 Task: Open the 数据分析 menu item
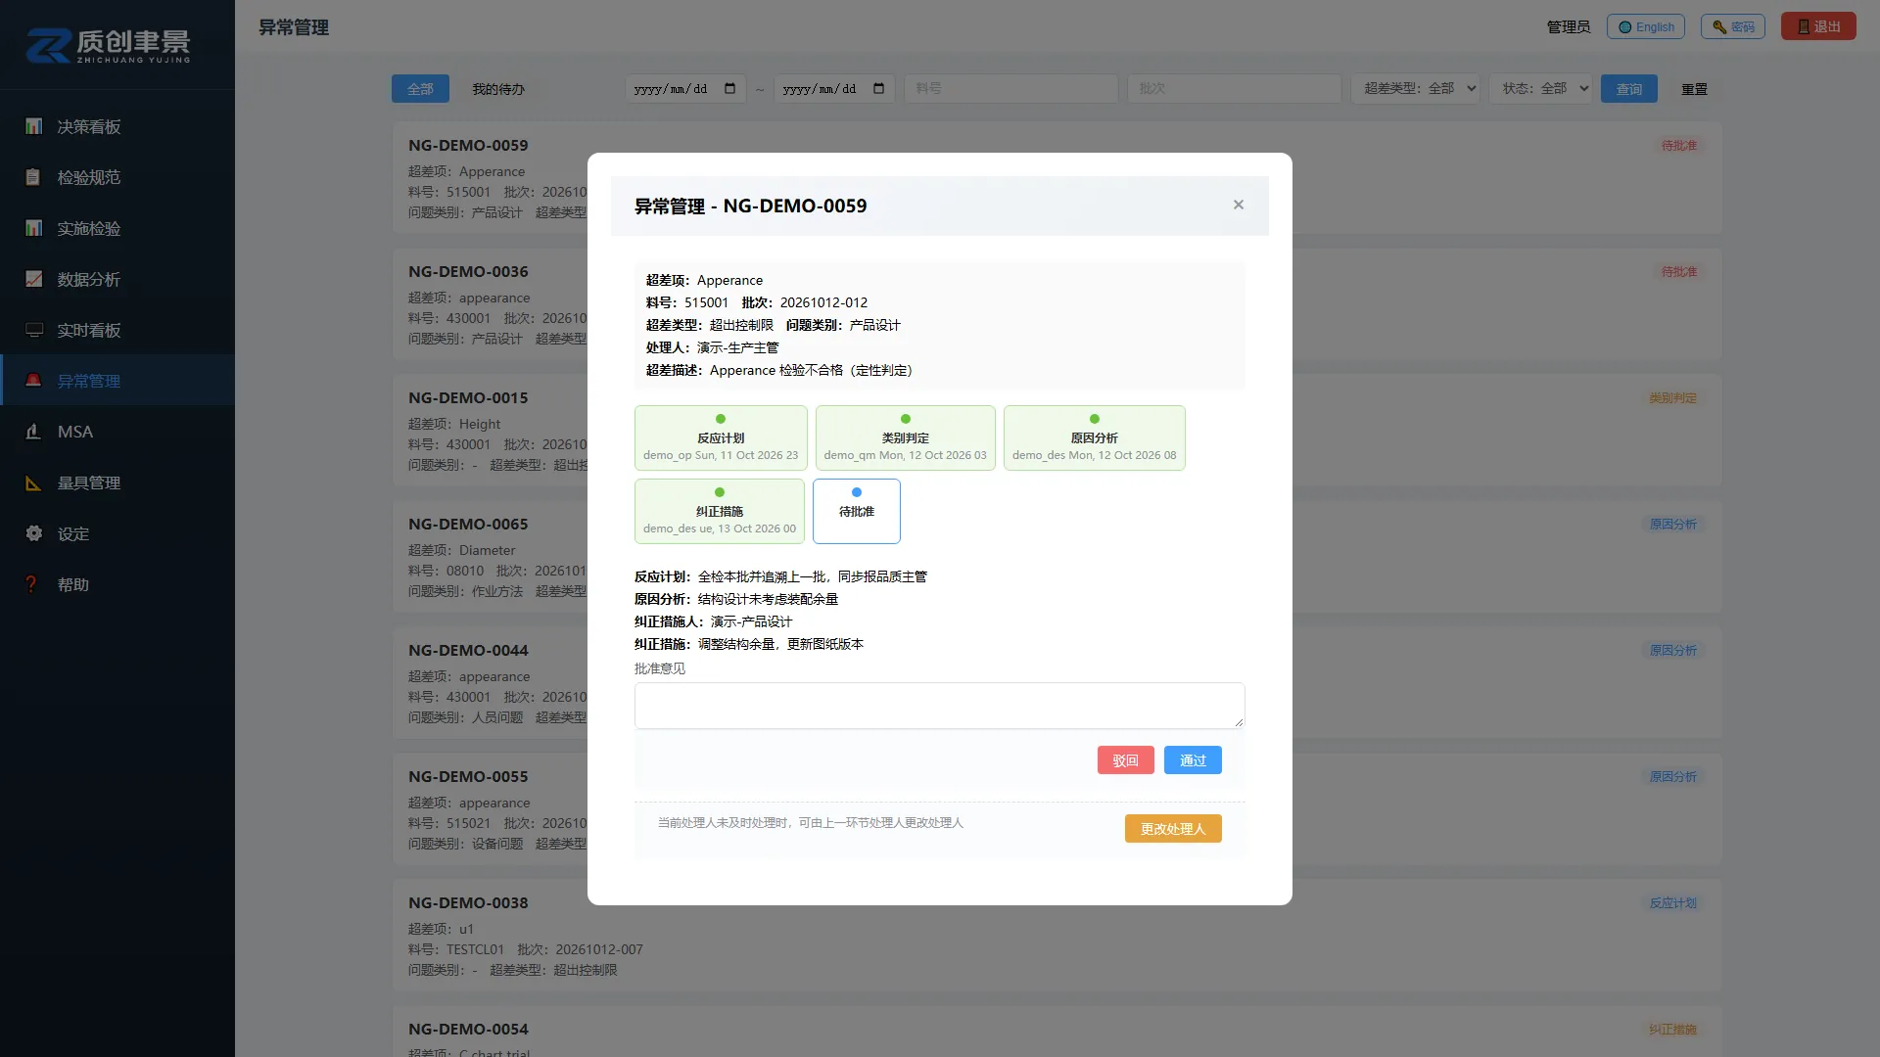point(117,279)
